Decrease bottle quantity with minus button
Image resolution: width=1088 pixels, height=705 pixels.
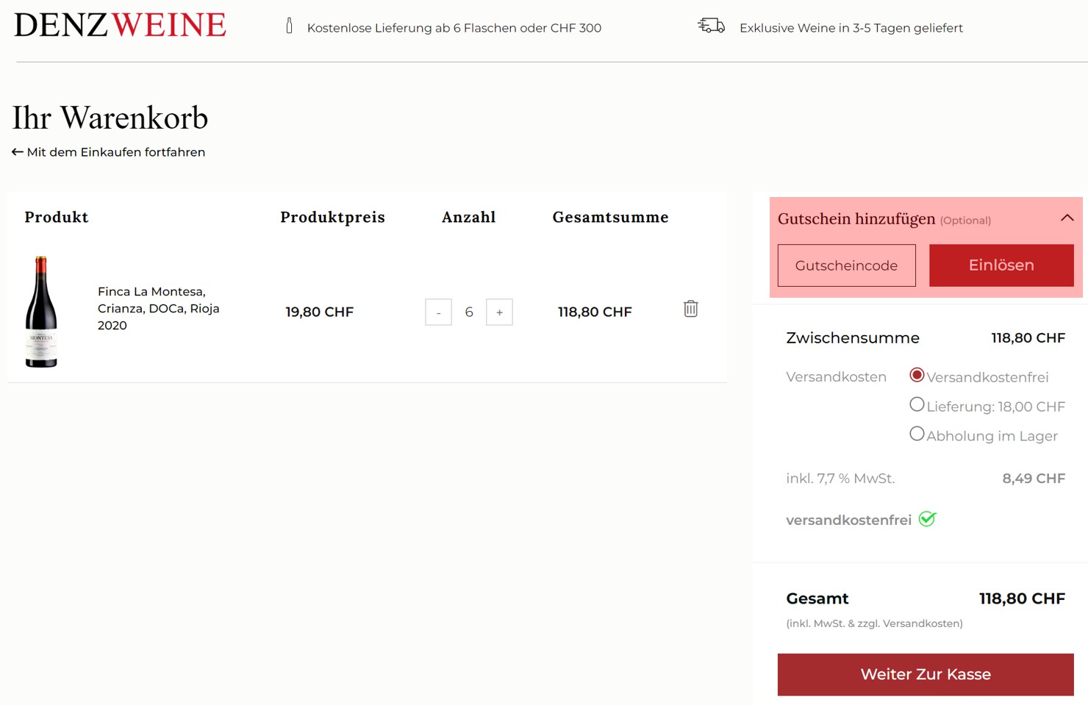(x=438, y=312)
